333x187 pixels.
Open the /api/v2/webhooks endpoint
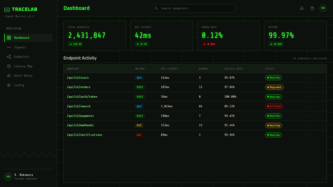point(80,125)
